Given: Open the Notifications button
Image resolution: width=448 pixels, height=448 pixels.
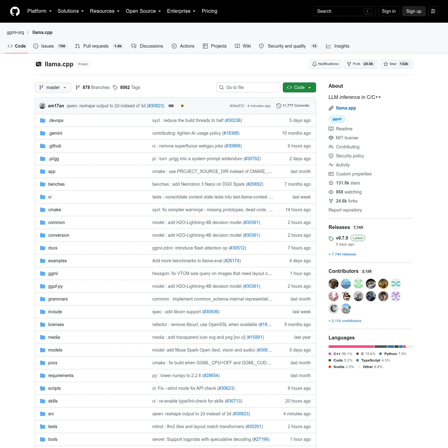Looking at the screenshot, I should 325,64.
